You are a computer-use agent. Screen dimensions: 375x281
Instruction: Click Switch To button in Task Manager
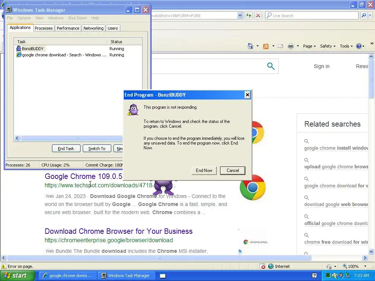(97, 149)
